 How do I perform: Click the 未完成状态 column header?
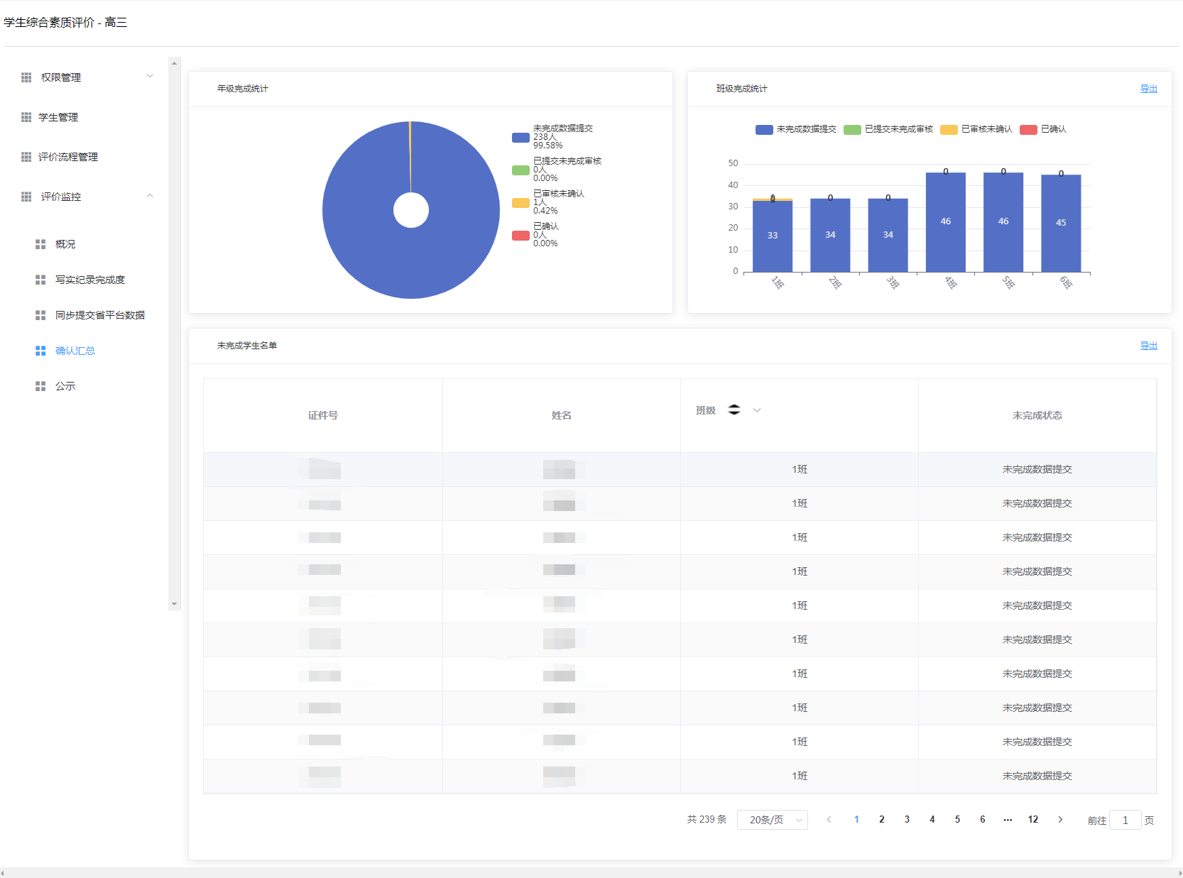[x=1037, y=415]
